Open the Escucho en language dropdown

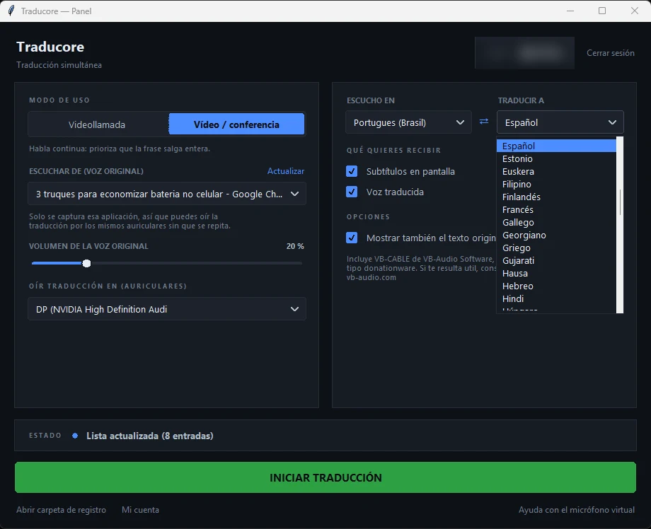408,122
